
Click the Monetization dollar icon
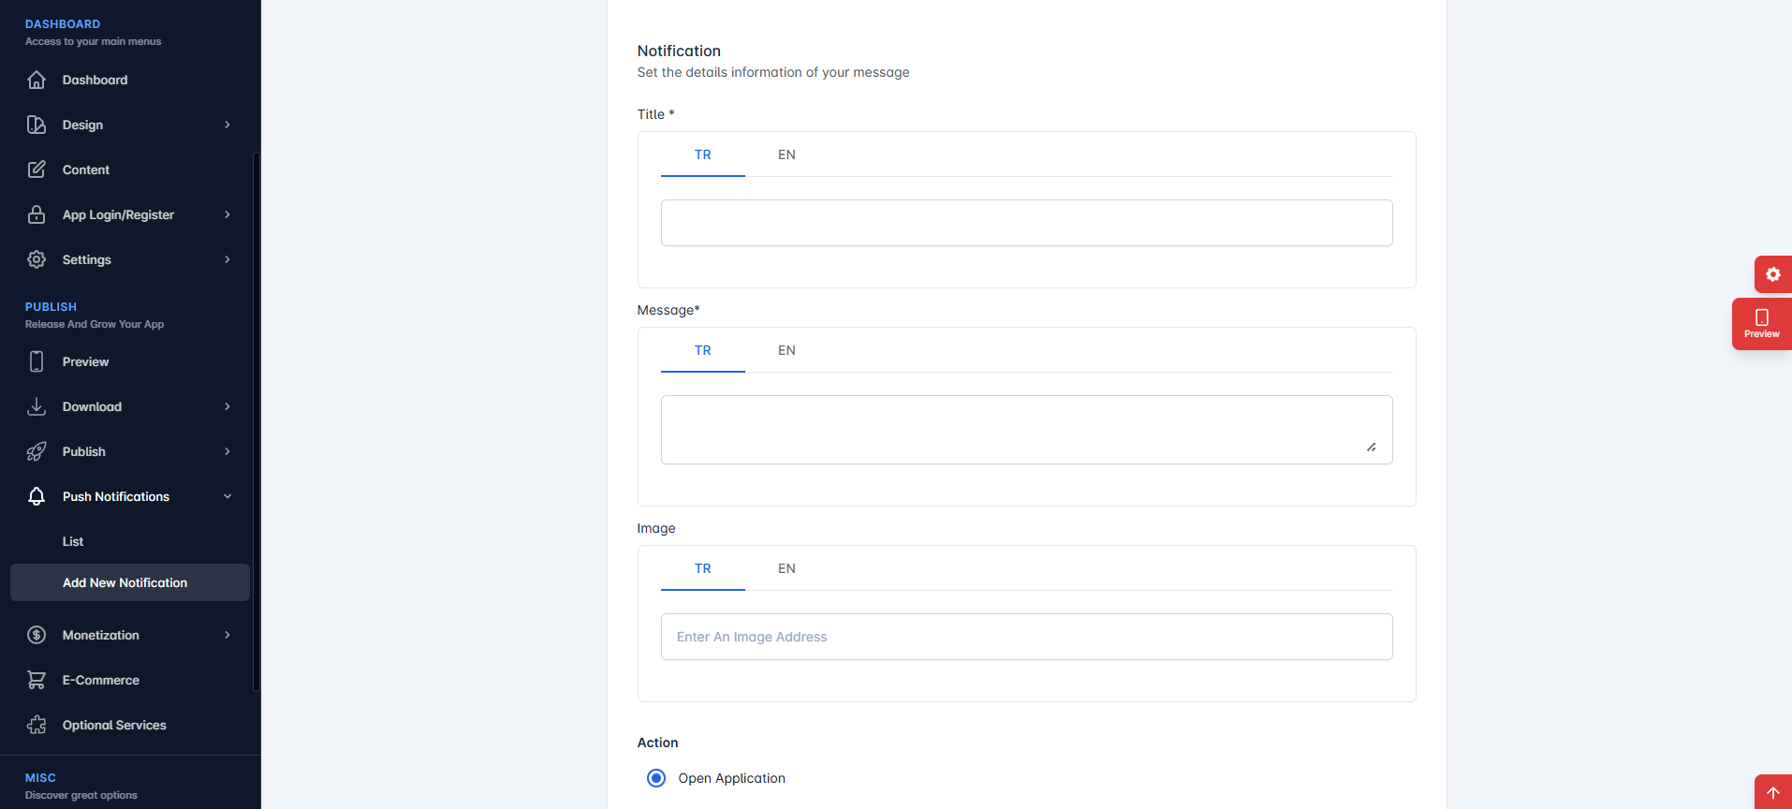tap(37, 635)
